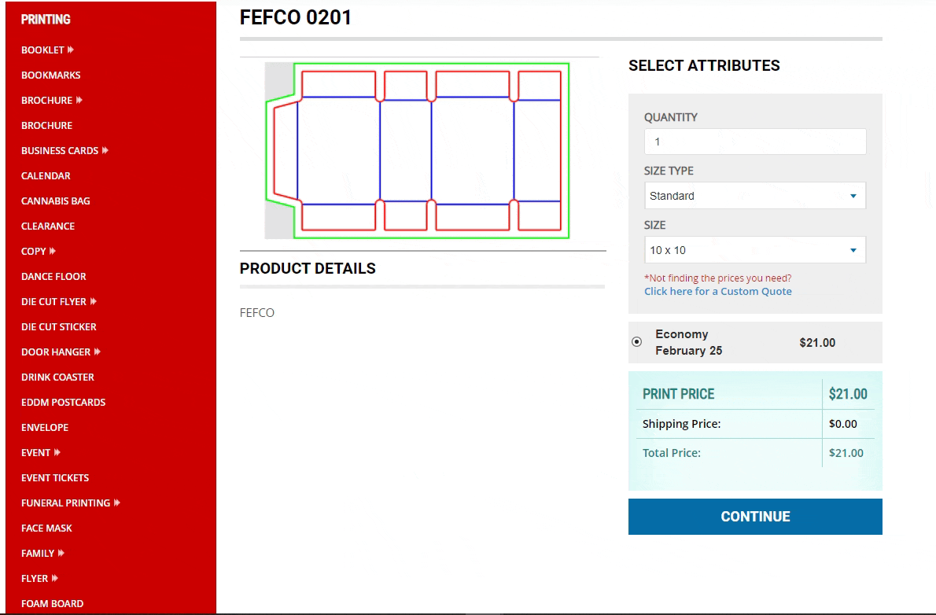Click the arrow icon beside DIE CUT FLYER

[93, 301]
